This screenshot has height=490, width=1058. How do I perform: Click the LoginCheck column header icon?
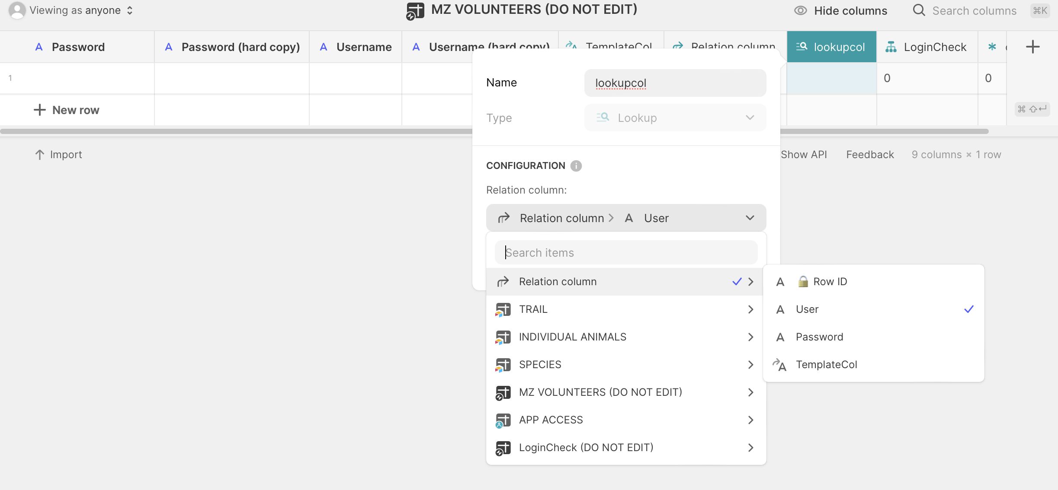pyautogui.click(x=891, y=47)
